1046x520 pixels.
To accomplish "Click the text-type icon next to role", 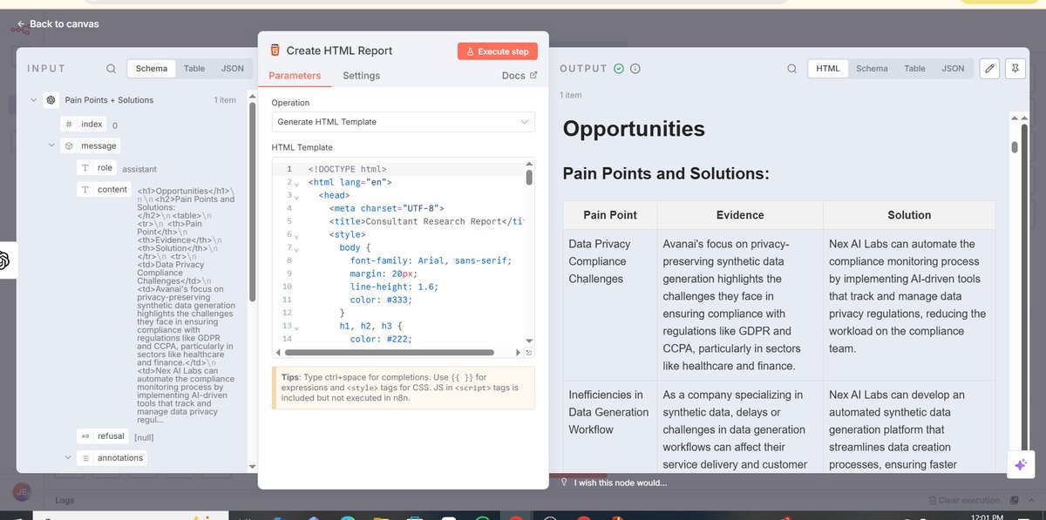I will 85,168.
